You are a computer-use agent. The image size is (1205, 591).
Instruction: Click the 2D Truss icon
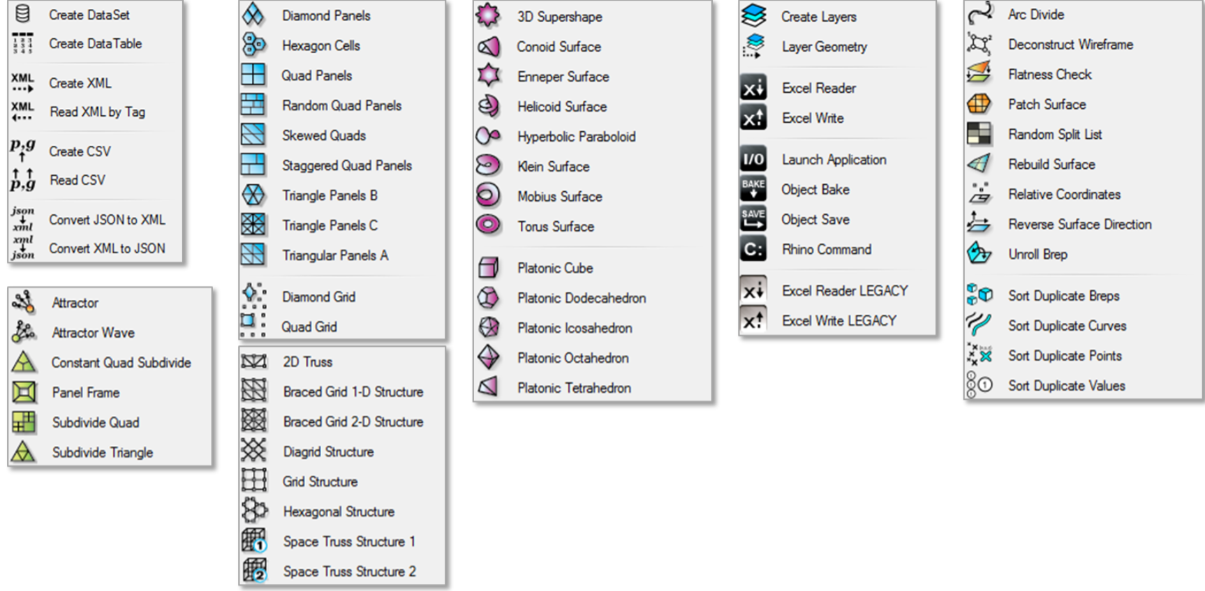254,361
